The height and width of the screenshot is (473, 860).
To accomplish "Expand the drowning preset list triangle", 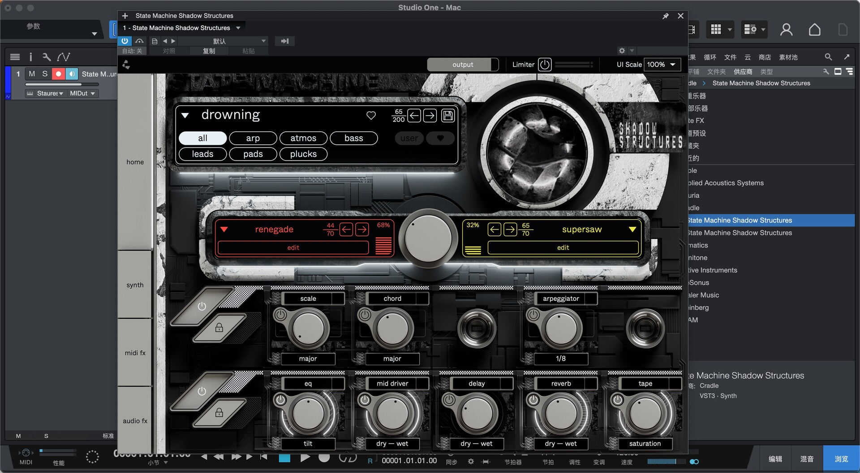I will [x=185, y=116].
